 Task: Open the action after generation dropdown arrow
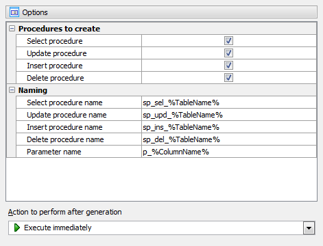pos(309,228)
